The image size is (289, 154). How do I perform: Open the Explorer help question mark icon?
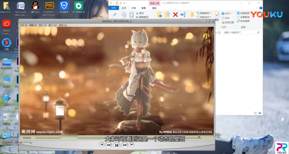(261, 8)
